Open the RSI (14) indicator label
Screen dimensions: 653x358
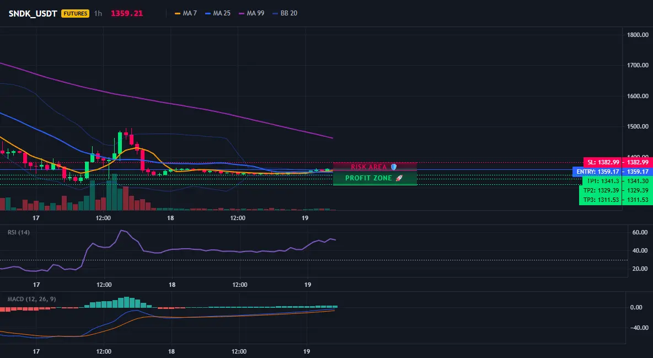(19, 232)
